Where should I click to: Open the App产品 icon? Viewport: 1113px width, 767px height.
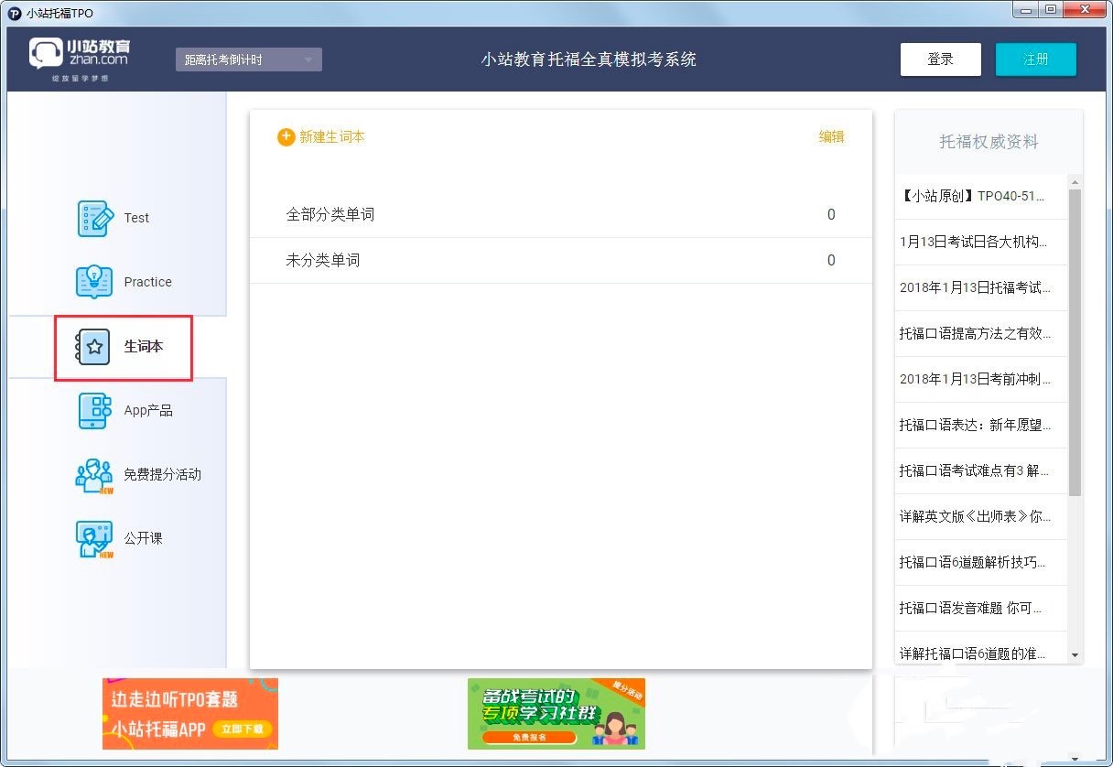coord(95,411)
